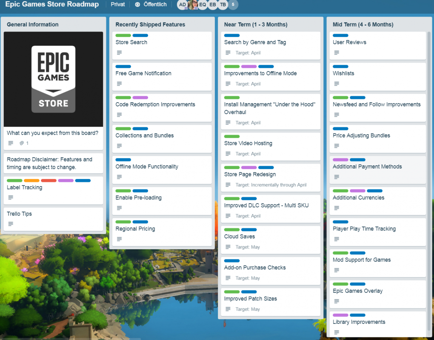Open the Search by Genre and Tag card

click(x=271, y=46)
